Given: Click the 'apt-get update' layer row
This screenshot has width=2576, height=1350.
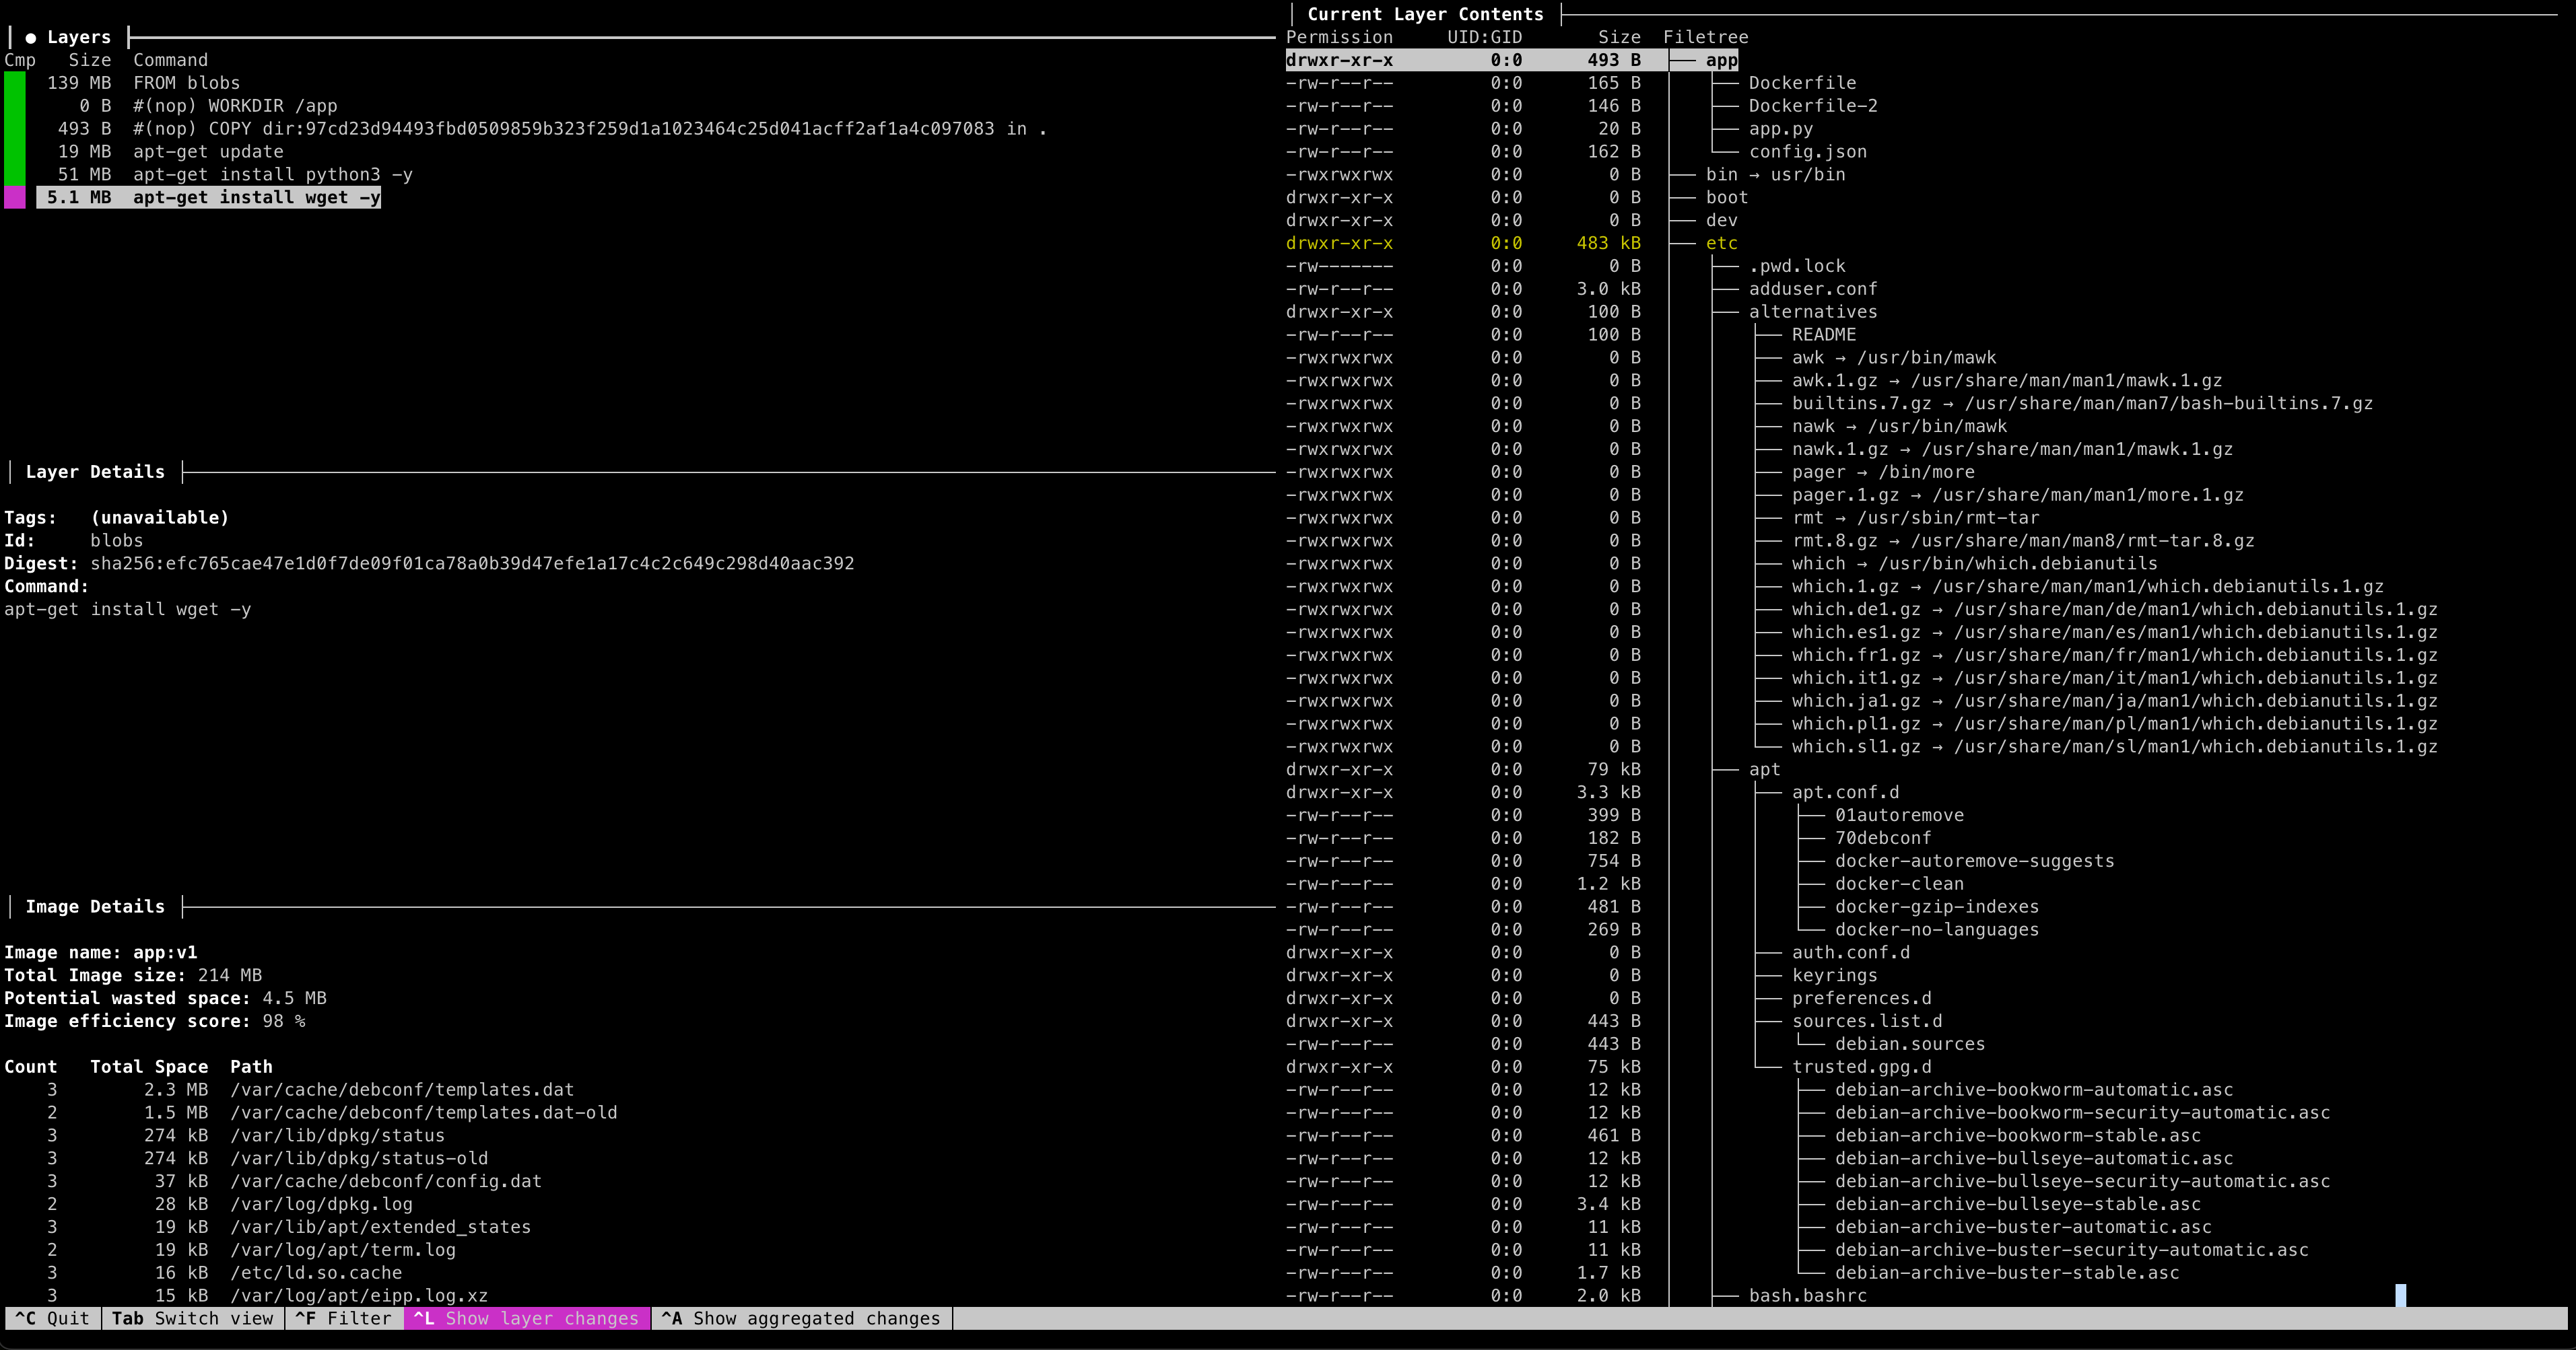Looking at the screenshot, I should (x=208, y=152).
